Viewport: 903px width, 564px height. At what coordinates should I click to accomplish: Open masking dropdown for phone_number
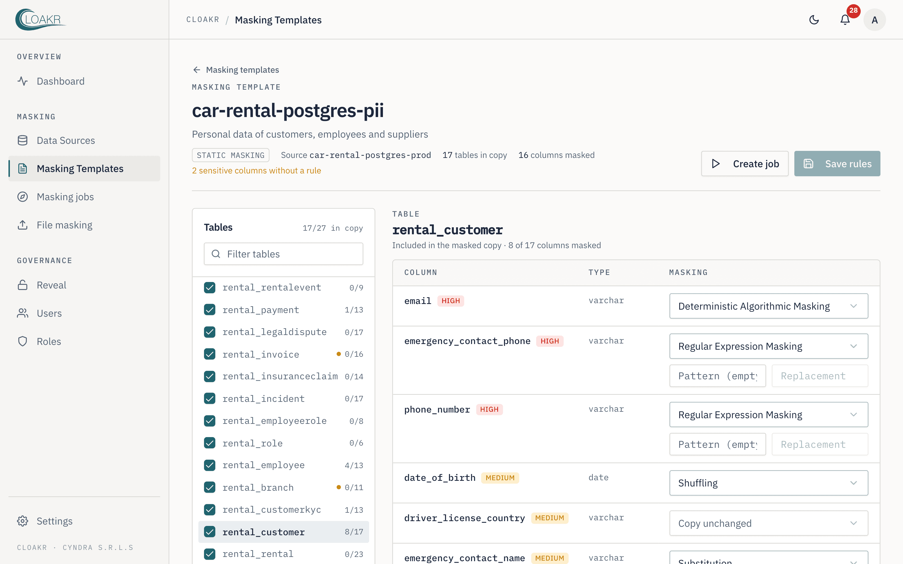point(769,415)
